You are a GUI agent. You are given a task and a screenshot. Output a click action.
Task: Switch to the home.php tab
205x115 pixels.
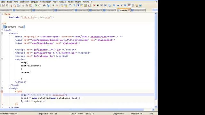tap(110, 10)
